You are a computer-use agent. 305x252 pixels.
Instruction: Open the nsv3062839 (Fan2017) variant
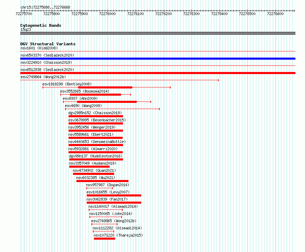click(x=107, y=199)
